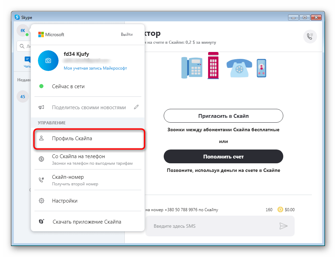Click the camera icon on profile picture
336x257 pixels.
(x=48, y=61)
